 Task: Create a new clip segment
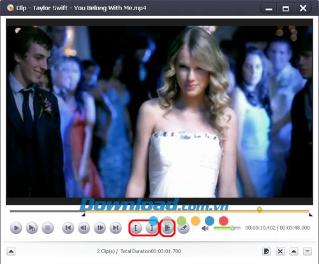coord(167,228)
